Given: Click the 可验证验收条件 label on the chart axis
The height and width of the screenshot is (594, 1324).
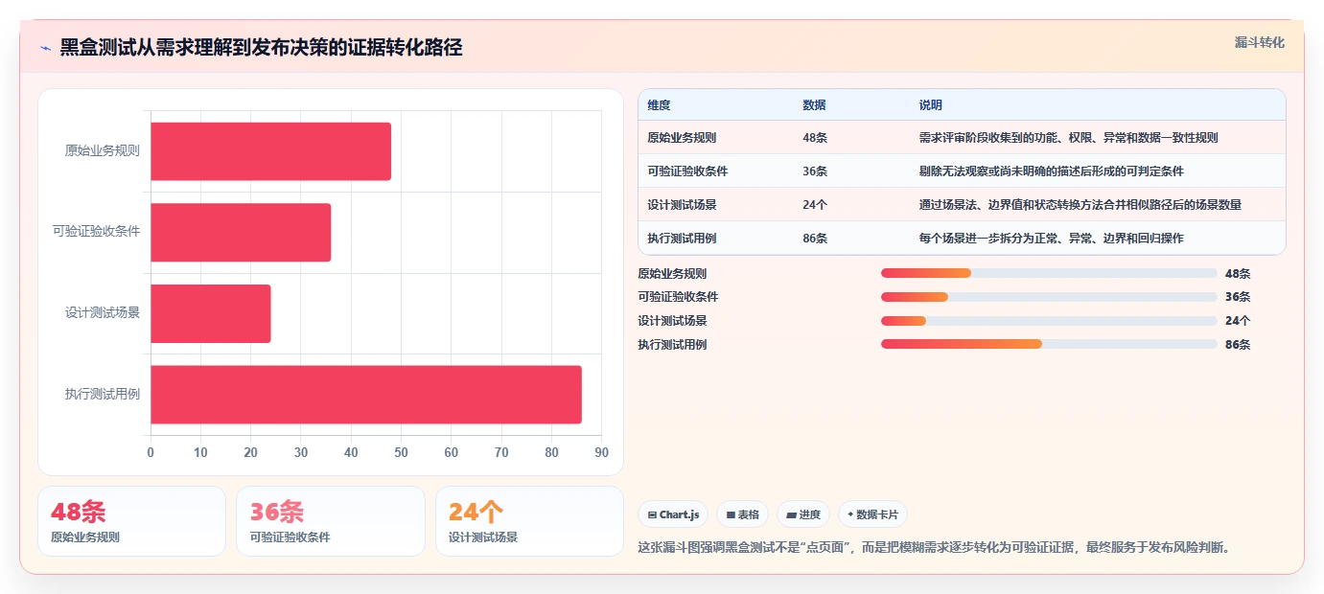Looking at the screenshot, I should [x=97, y=232].
